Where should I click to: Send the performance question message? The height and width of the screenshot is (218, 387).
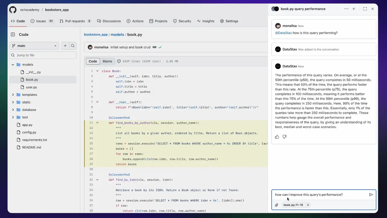point(371,195)
